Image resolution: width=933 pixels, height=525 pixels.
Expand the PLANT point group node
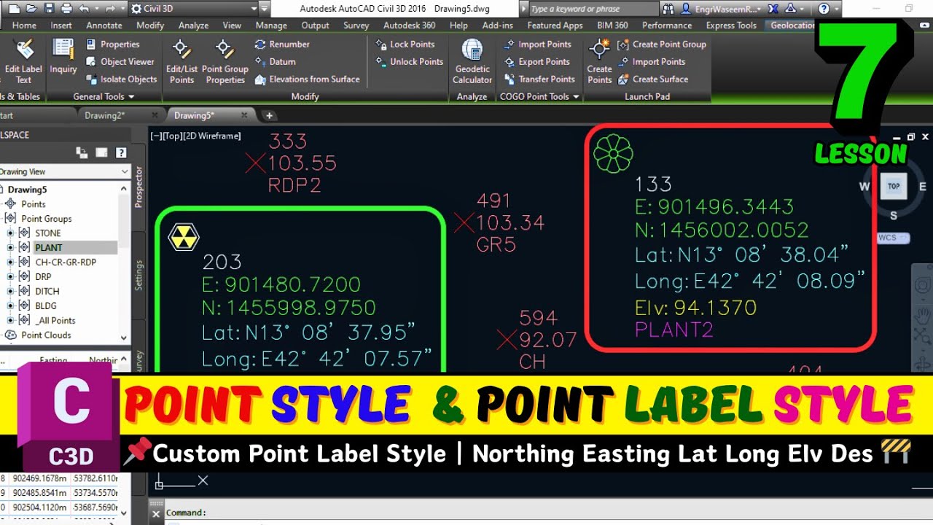(11, 248)
